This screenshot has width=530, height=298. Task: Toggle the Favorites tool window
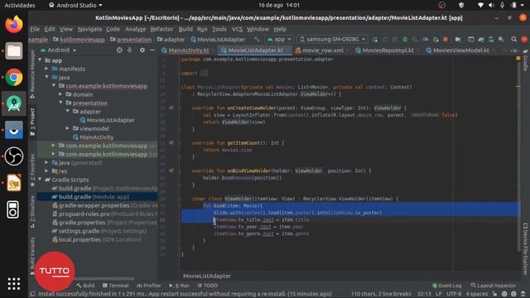32,171
